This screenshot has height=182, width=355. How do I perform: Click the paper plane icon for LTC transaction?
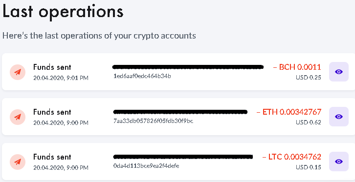click(18, 162)
